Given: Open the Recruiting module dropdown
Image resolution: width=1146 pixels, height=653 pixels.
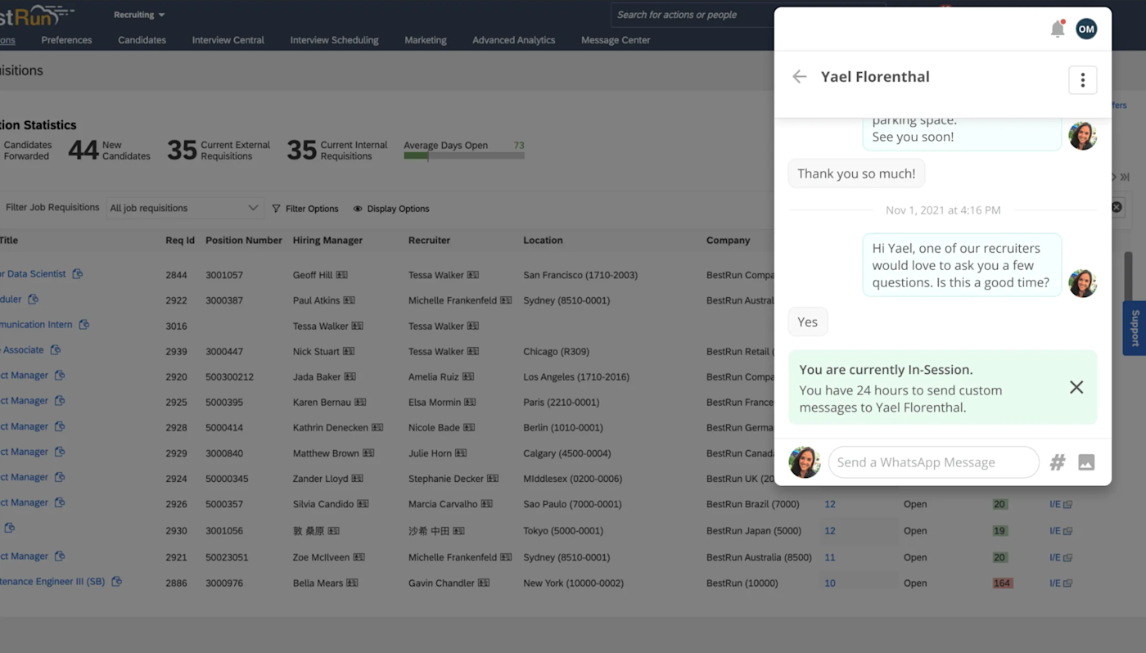Looking at the screenshot, I should click(x=139, y=15).
